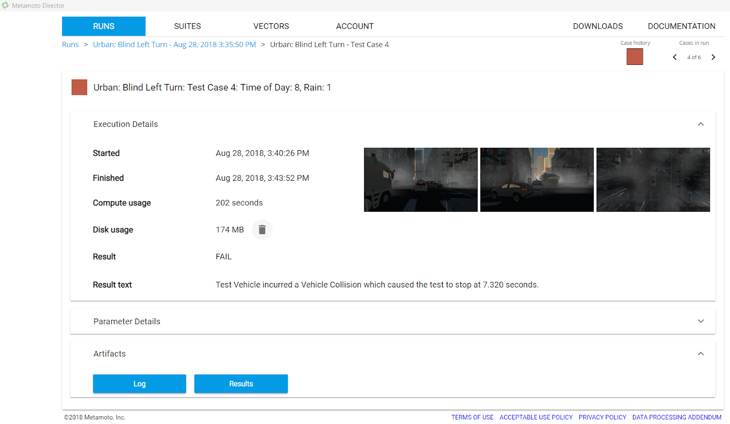Switch to the SUITES tab
The width and height of the screenshot is (730, 424).
click(x=188, y=26)
